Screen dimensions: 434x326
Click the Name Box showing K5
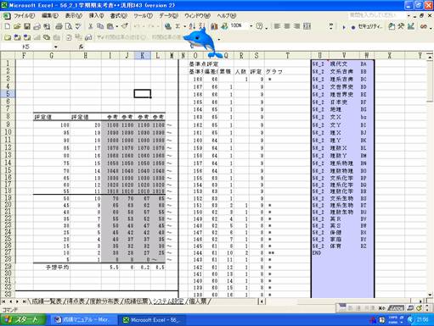click(x=27, y=47)
